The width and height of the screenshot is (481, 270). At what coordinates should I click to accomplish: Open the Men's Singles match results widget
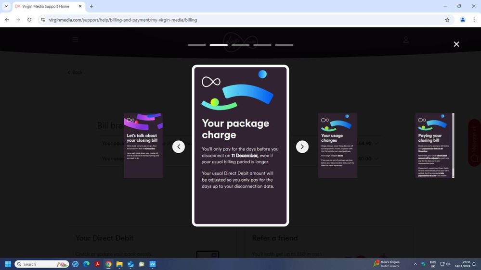tap(387, 264)
